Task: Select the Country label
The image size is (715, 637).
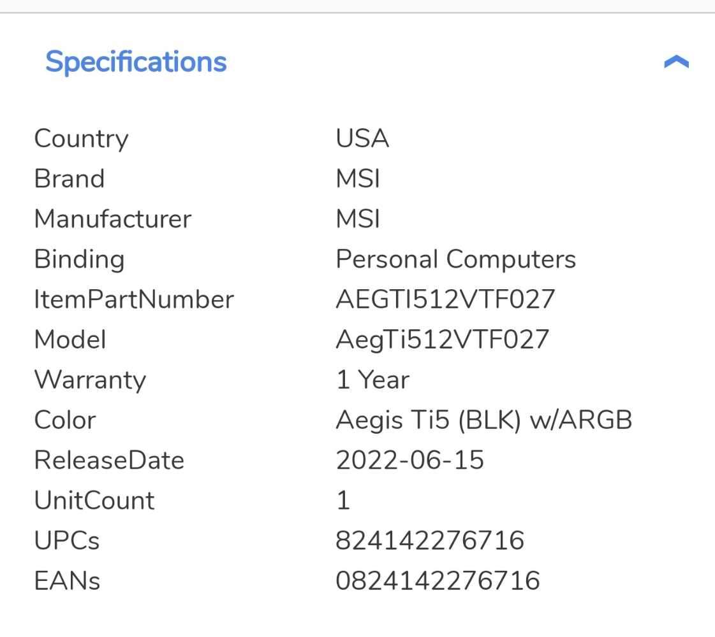Action: [81, 139]
